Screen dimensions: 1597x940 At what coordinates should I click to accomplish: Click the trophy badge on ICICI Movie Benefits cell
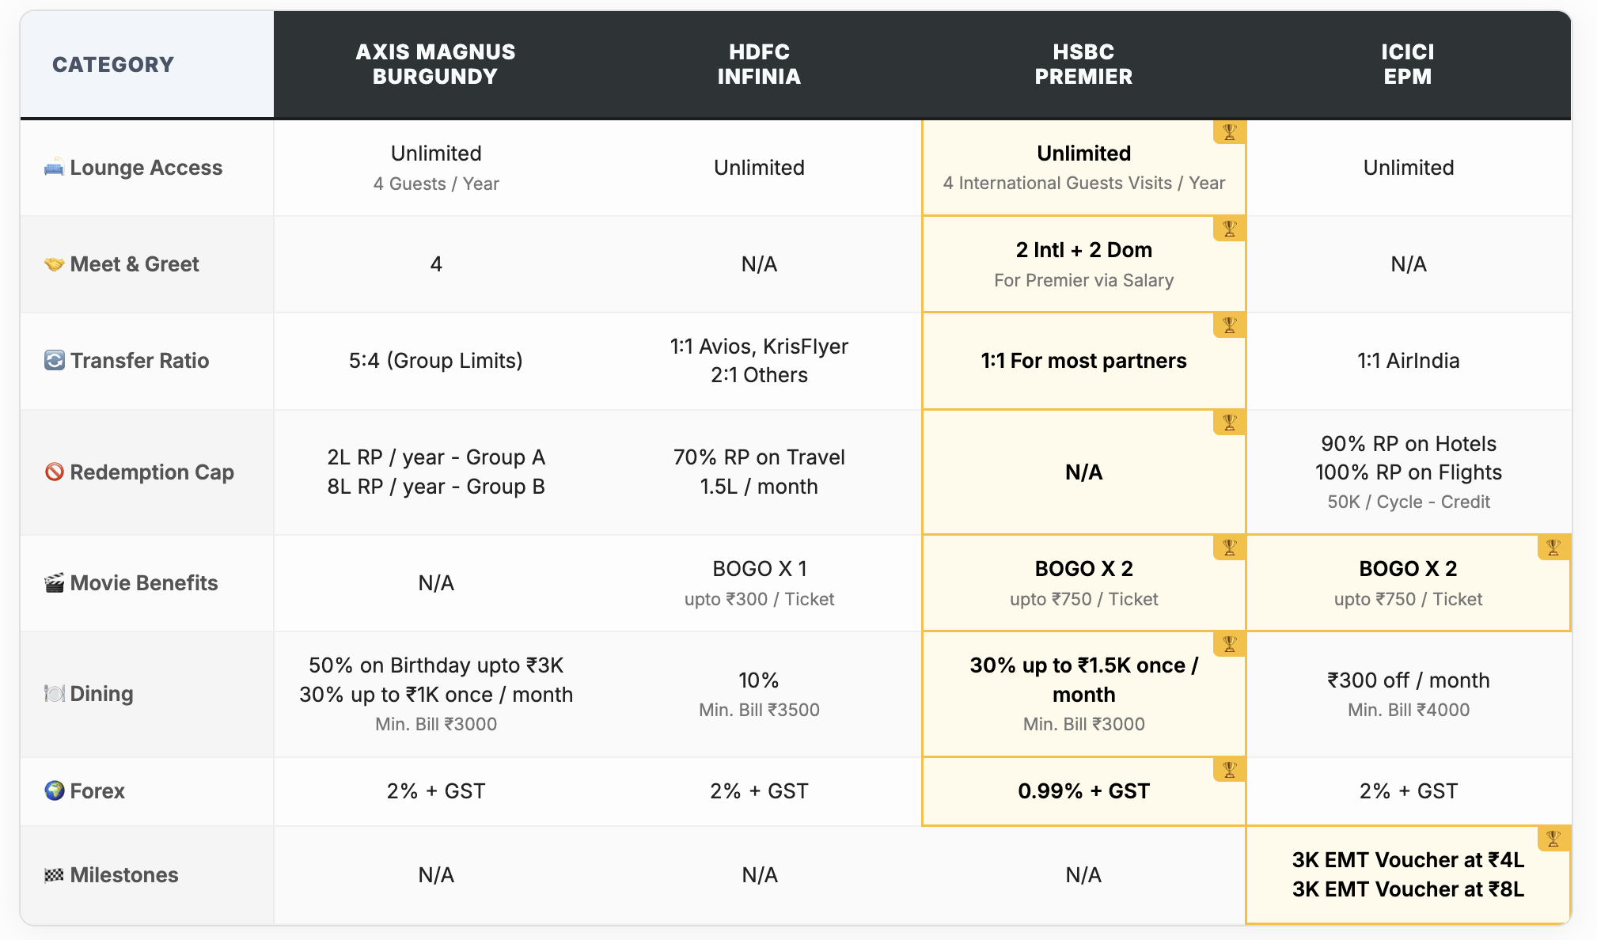click(1553, 547)
